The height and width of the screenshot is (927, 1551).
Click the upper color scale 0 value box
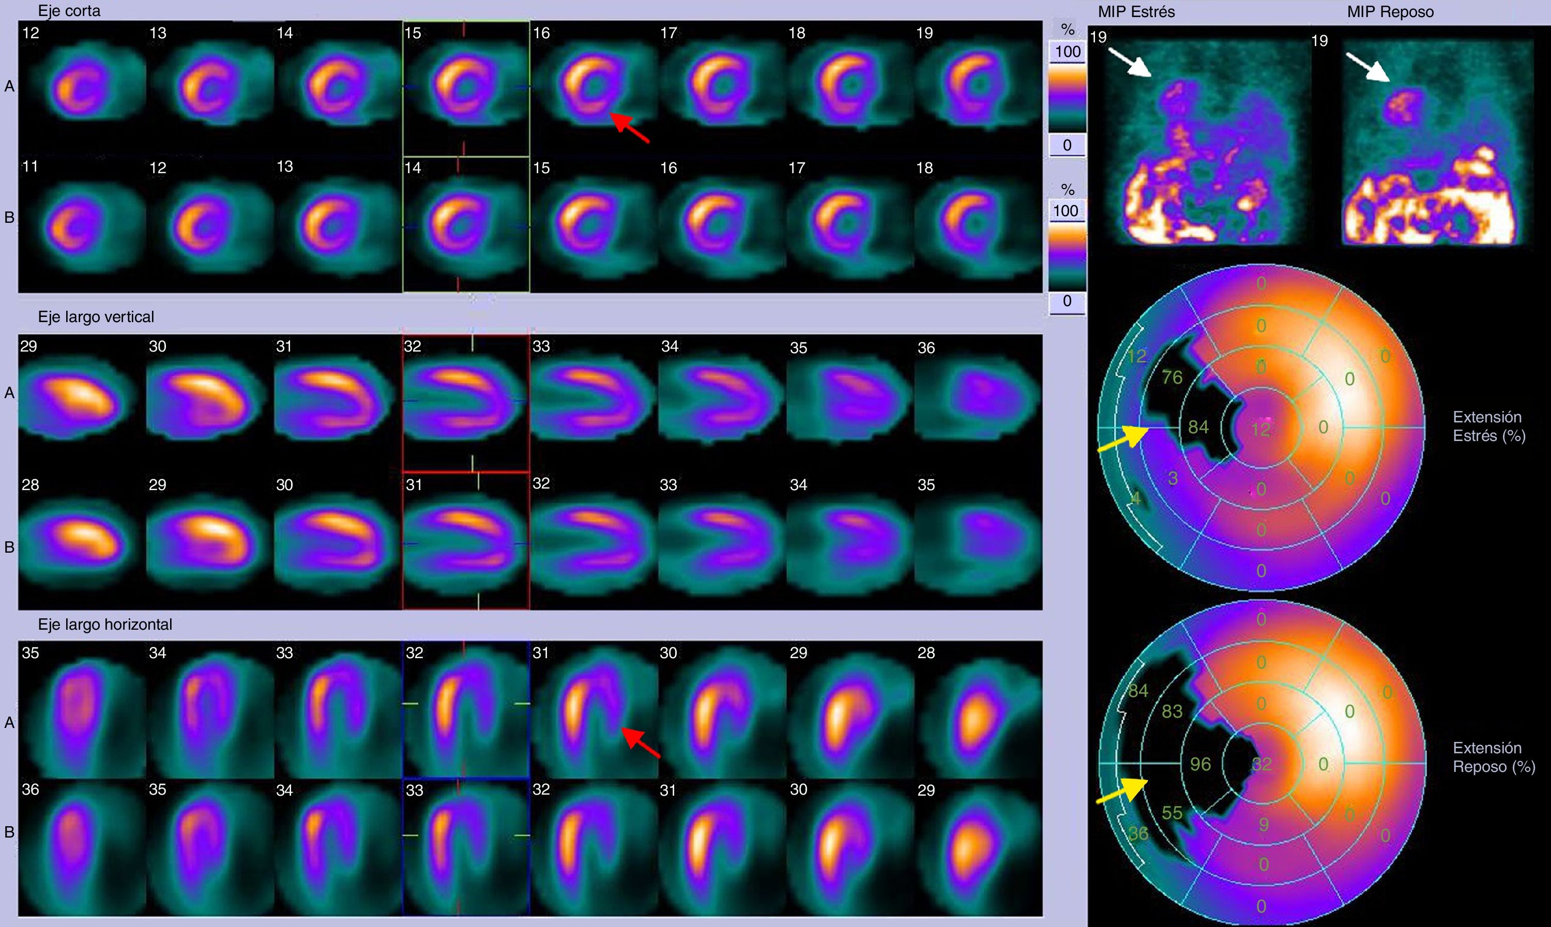pyautogui.click(x=1068, y=145)
